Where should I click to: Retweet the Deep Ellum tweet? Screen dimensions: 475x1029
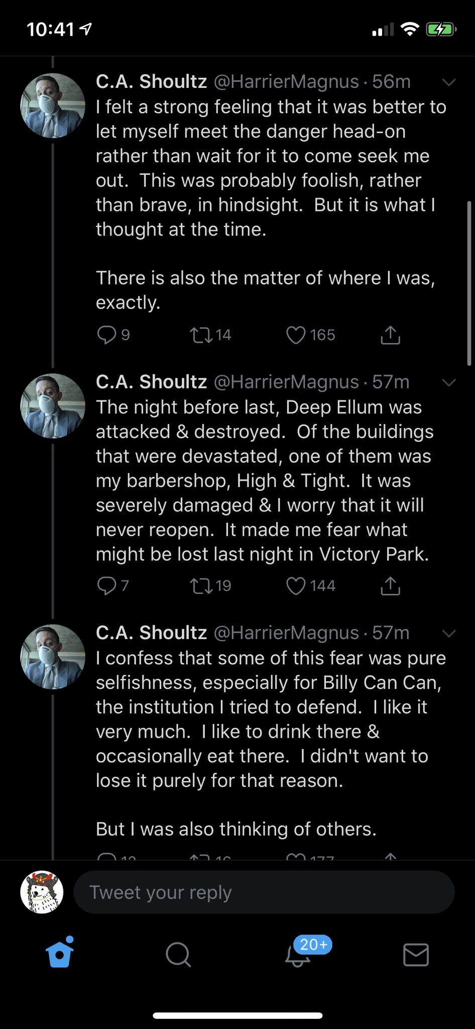tap(201, 585)
